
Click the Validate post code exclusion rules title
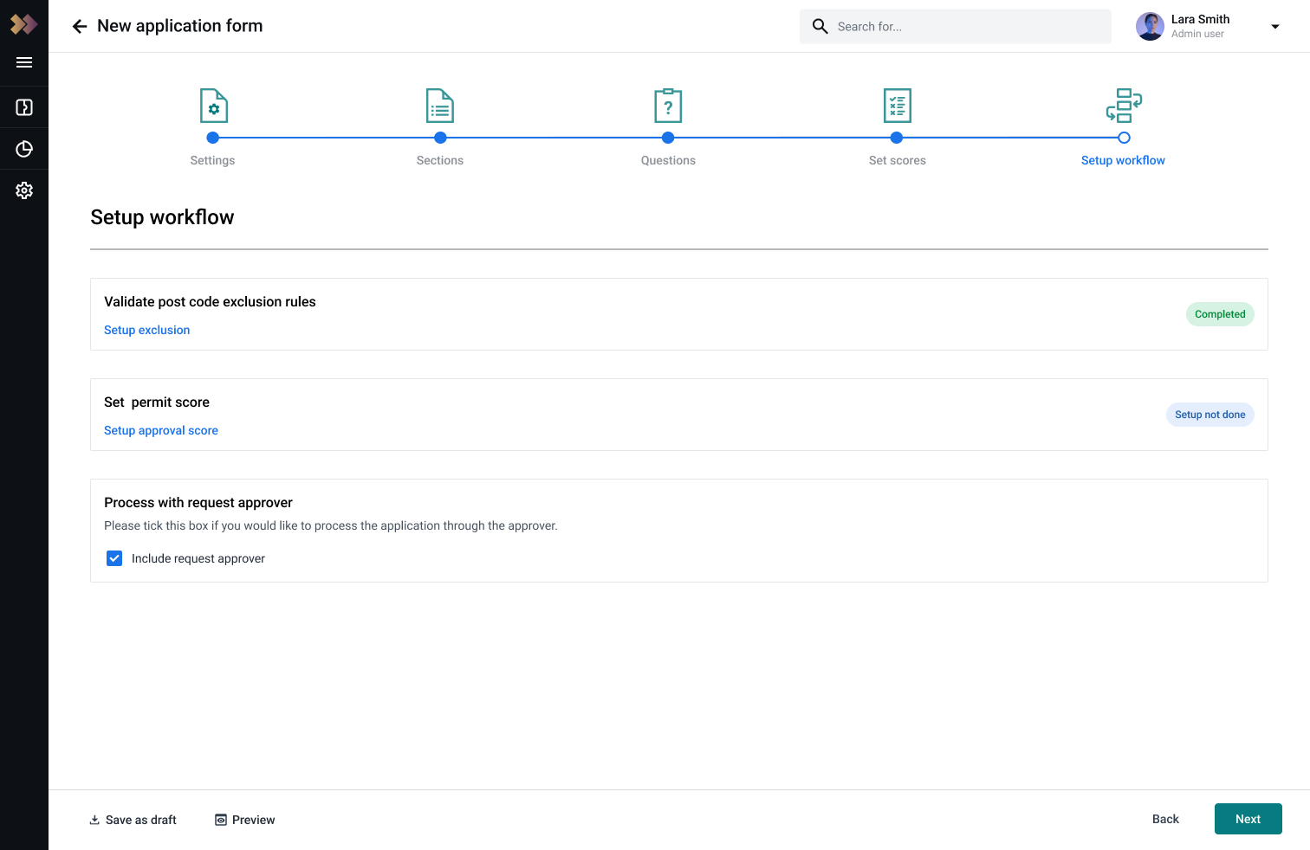tap(210, 301)
